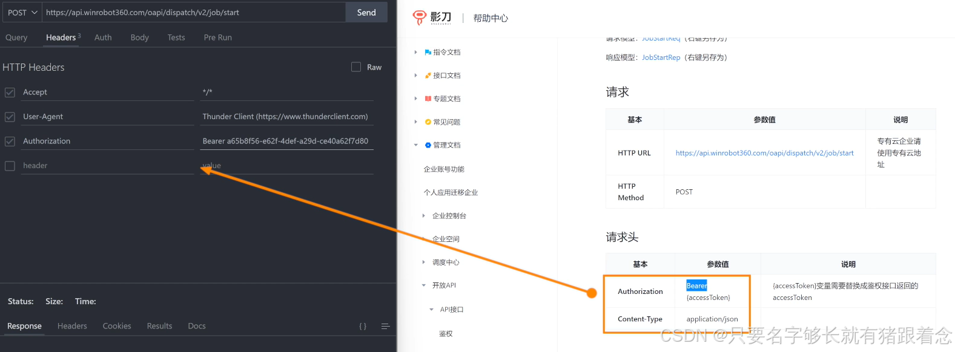The height and width of the screenshot is (352, 955).
Task: Click the 帮助中心 header title
Action: point(491,18)
